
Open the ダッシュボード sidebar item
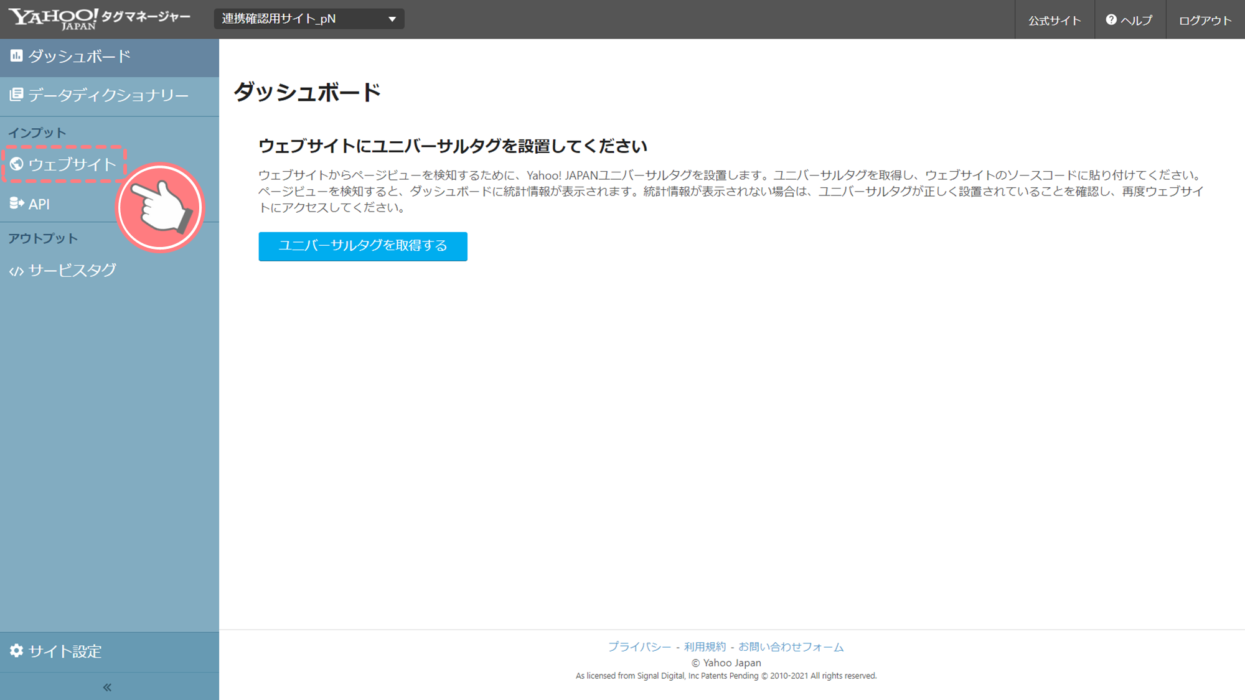(110, 57)
